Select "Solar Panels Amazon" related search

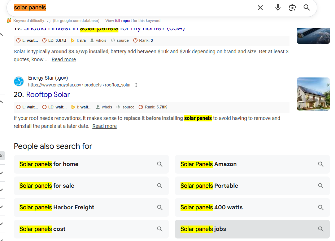click(x=208, y=164)
